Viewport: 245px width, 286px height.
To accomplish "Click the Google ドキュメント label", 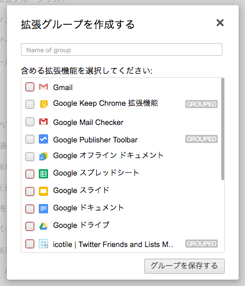I will click(x=89, y=208).
